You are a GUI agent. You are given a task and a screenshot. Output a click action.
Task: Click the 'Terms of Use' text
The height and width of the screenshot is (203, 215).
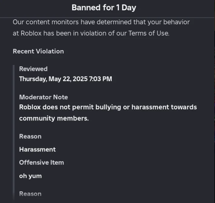click(148, 33)
